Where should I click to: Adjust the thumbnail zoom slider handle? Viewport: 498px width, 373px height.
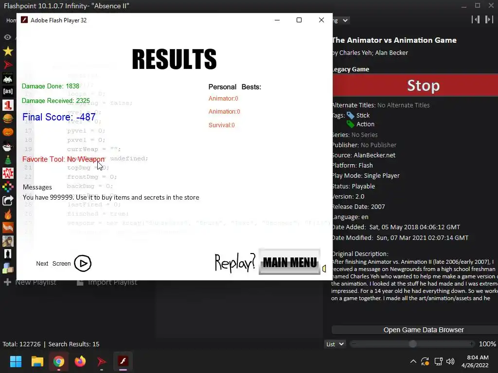point(412,344)
